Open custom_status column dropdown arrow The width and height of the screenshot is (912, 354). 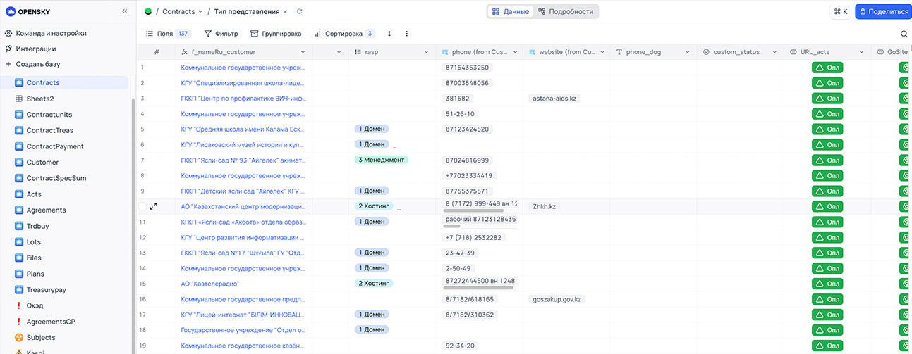776,52
